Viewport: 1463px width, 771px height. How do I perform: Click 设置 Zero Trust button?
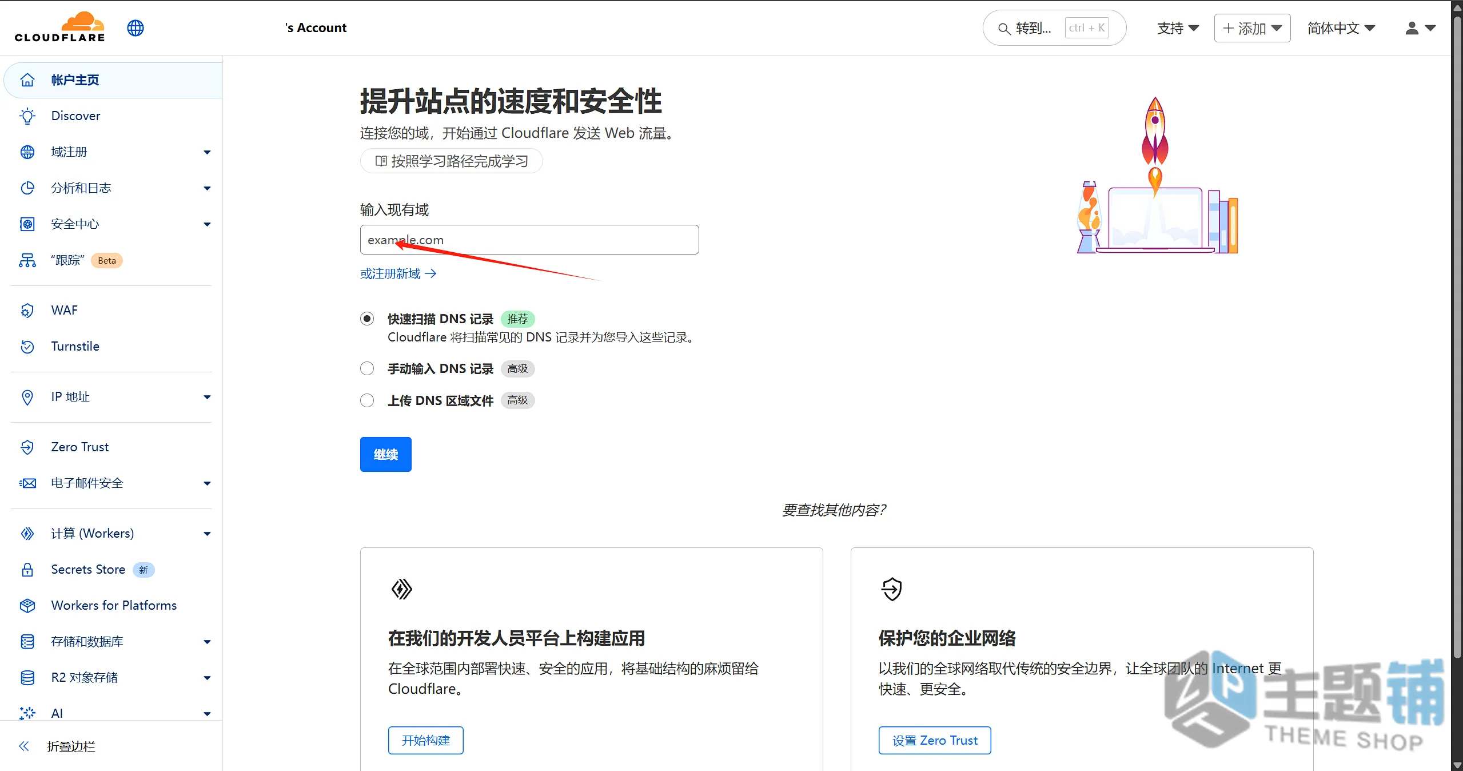tap(935, 741)
